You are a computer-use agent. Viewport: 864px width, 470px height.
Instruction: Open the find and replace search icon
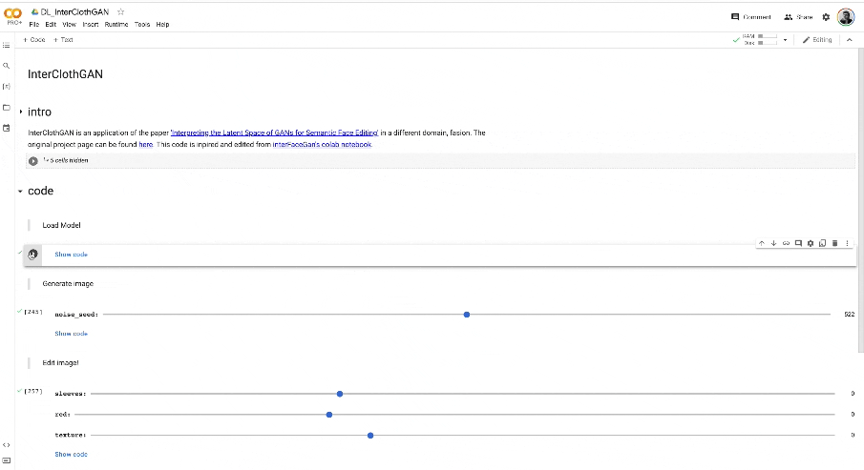pos(7,66)
